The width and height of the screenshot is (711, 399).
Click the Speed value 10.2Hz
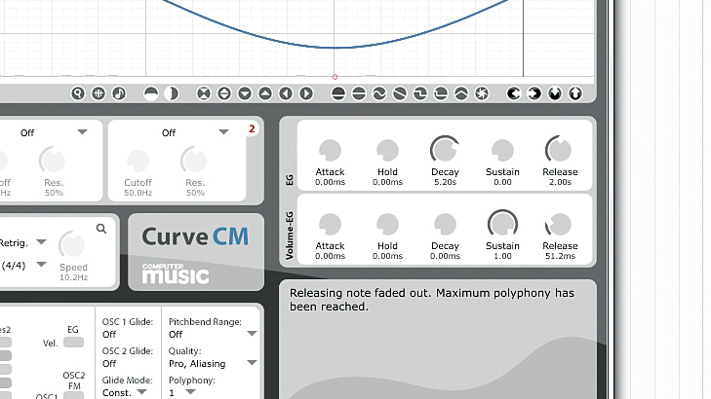[73, 277]
